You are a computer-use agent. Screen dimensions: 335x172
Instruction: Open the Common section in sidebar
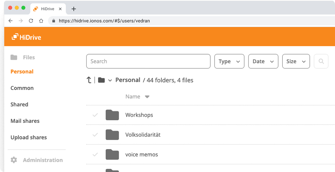coord(22,88)
